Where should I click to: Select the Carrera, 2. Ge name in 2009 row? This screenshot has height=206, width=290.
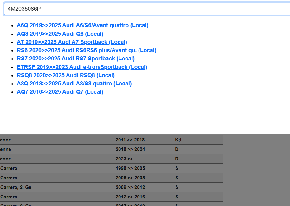(16, 187)
